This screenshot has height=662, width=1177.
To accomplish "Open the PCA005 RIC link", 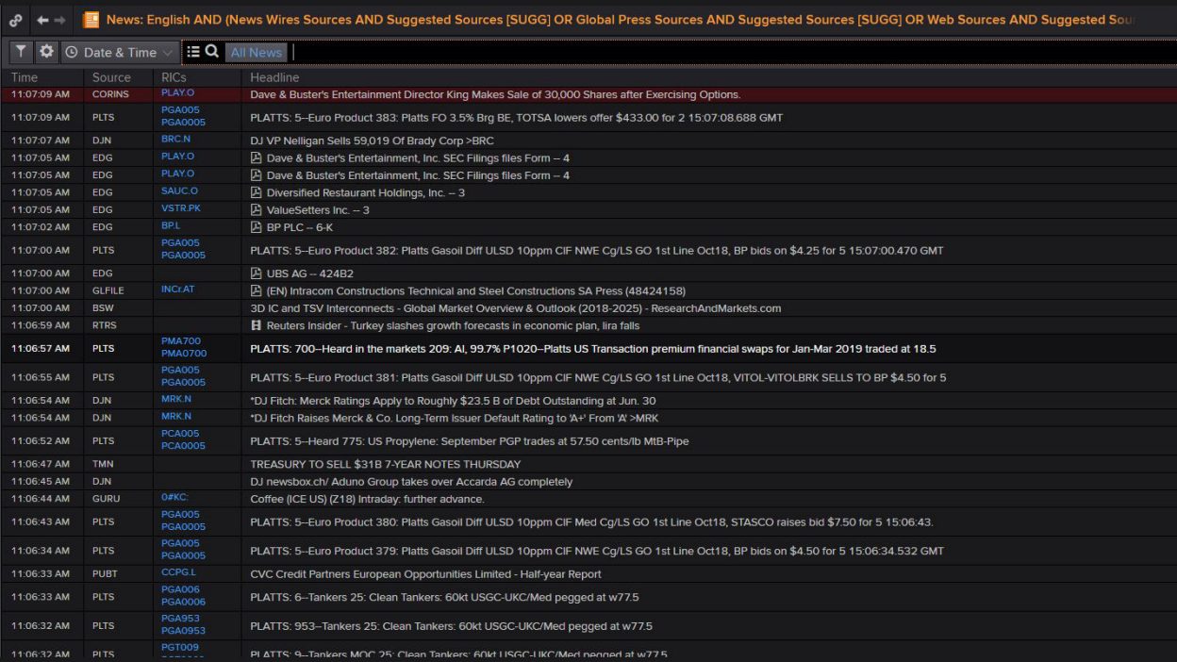I will click(180, 434).
